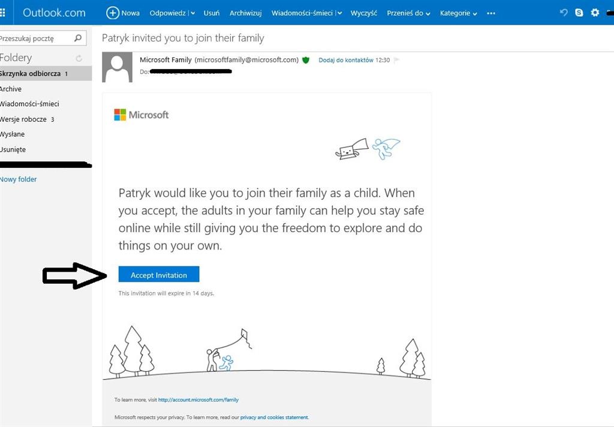Click Wyczyść in the toolbar
614x427 pixels.
click(364, 13)
